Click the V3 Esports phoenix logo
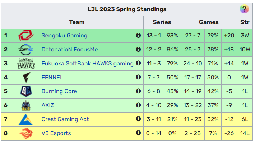This screenshot has height=142, width=255. pyautogui.click(x=26, y=133)
